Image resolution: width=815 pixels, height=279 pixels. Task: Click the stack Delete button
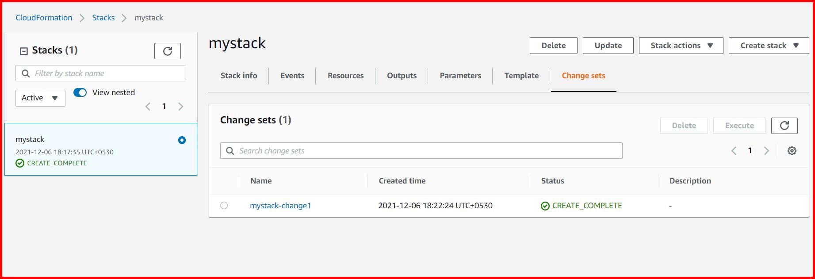click(554, 46)
